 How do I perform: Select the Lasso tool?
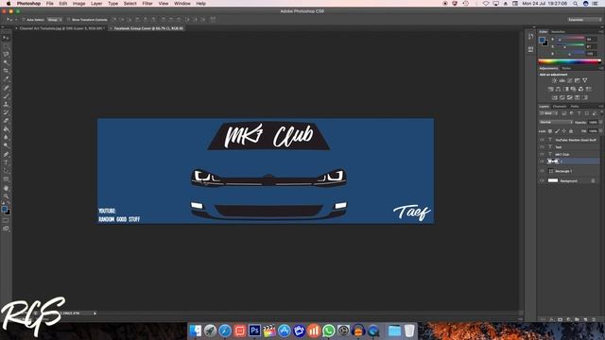coord(6,55)
